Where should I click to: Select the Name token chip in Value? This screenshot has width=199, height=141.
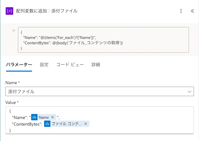[44, 117]
